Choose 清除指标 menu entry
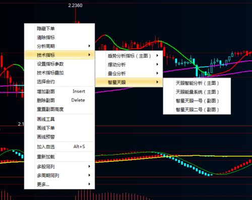Screen dimensions: 252x200 tap(59, 37)
